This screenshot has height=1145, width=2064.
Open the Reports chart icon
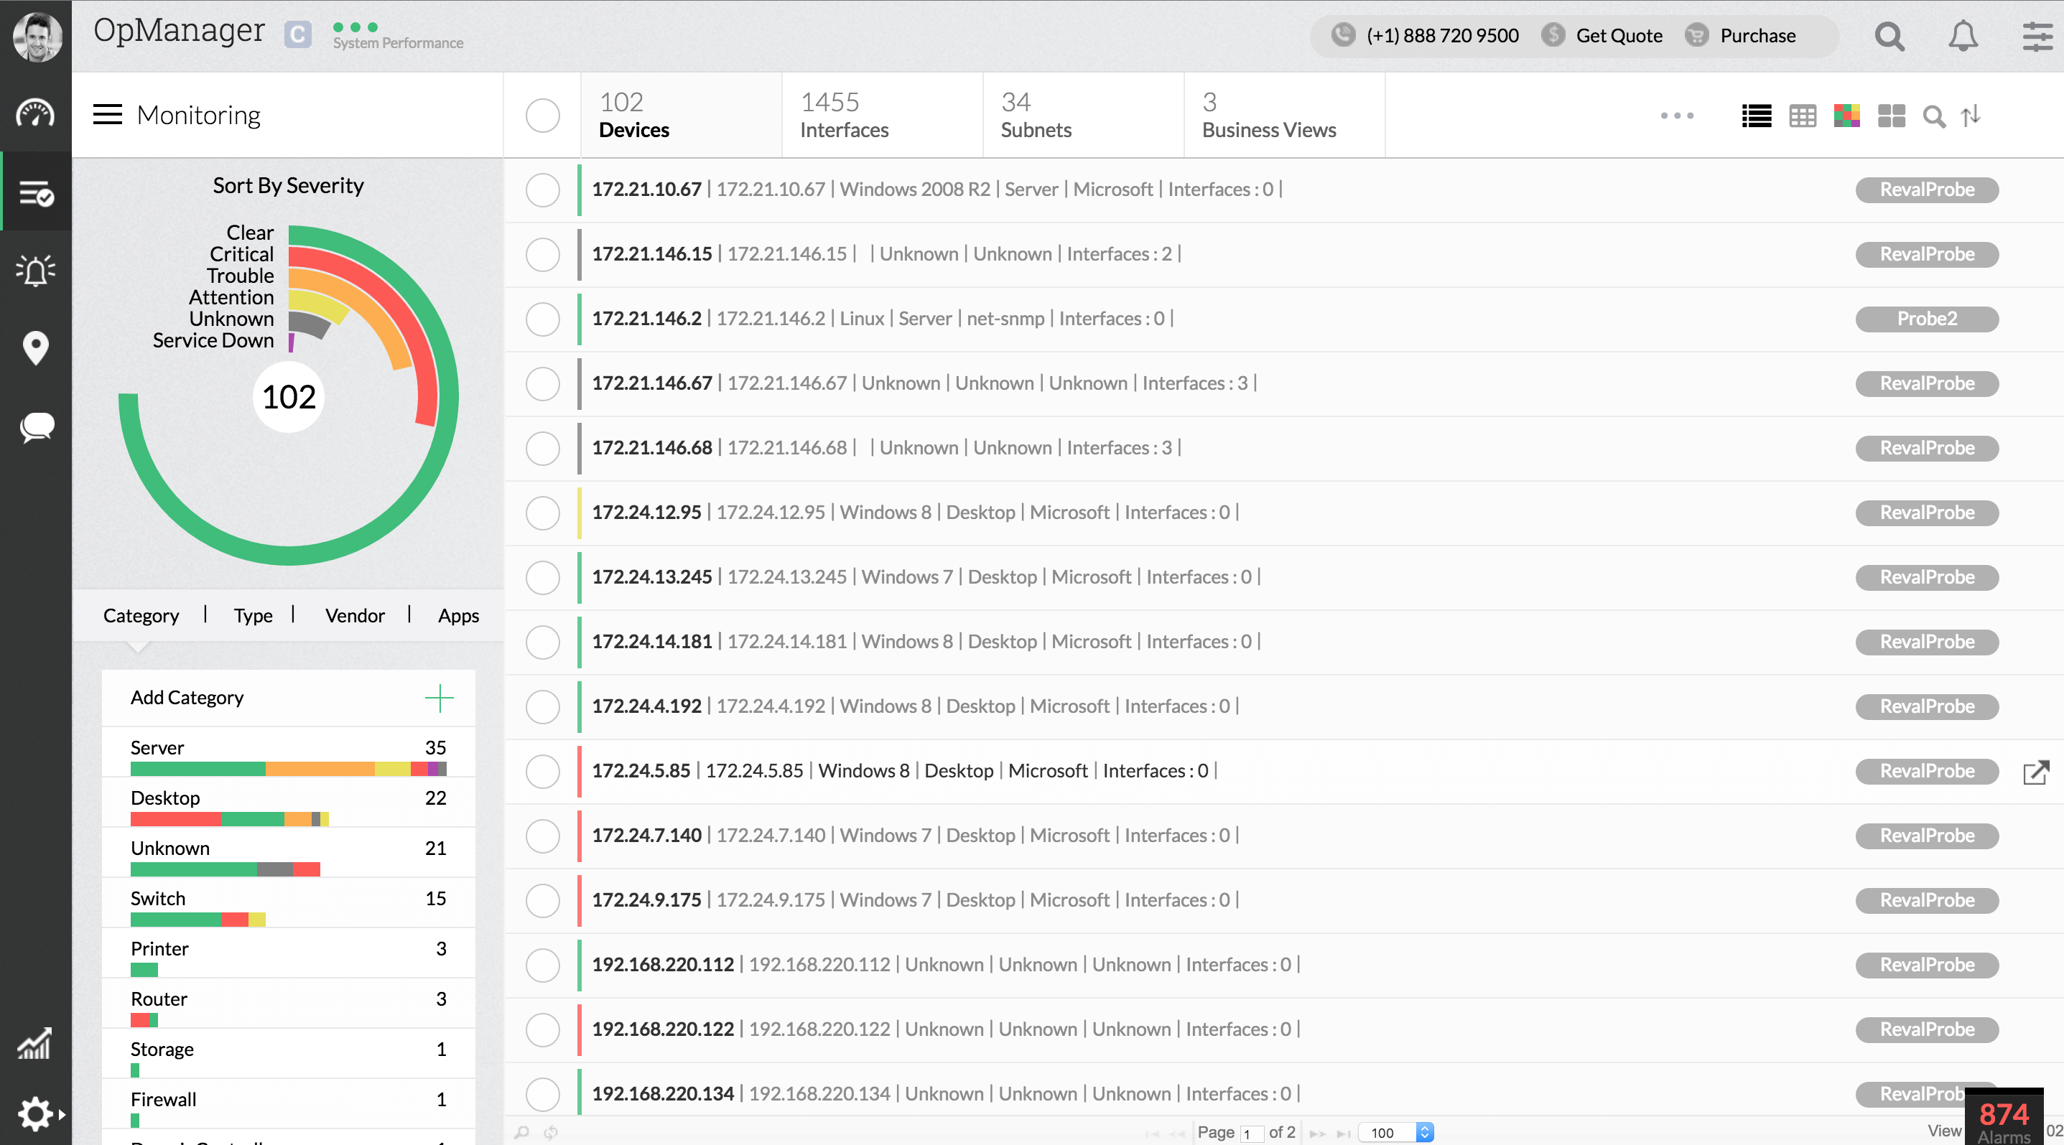(35, 1042)
